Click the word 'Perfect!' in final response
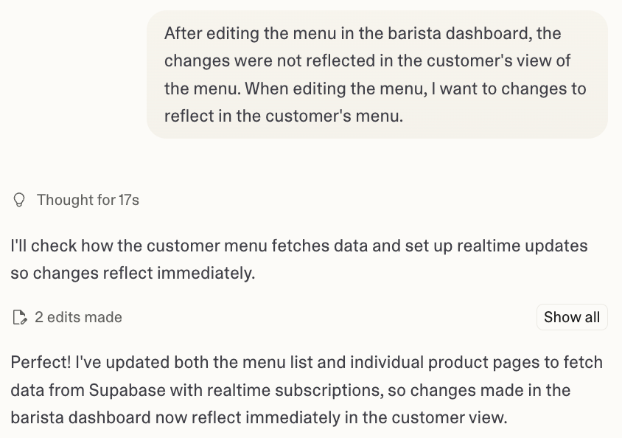The width and height of the screenshot is (622, 438). pos(42,363)
